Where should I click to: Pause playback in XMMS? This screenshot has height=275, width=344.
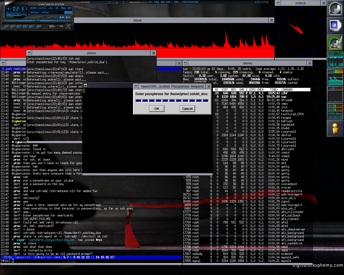point(20,27)
